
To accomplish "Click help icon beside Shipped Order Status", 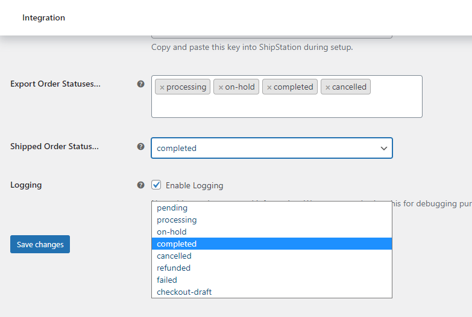I will [x=141, y=146].
